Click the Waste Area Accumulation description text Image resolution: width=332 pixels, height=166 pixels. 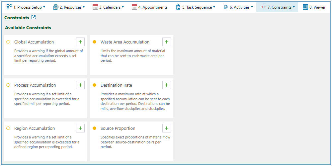(x=133, y=56)
